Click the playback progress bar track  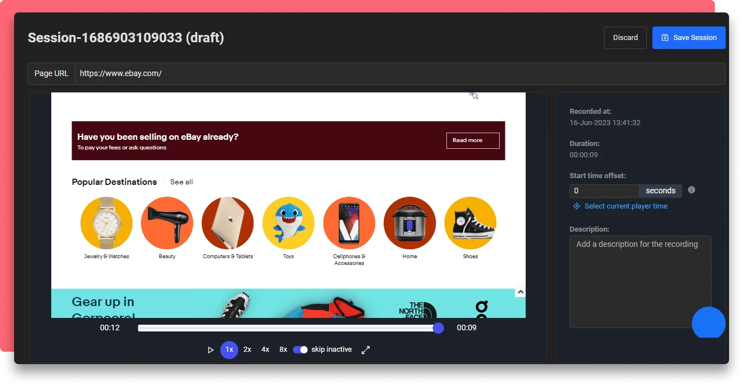tap(288, 328)
